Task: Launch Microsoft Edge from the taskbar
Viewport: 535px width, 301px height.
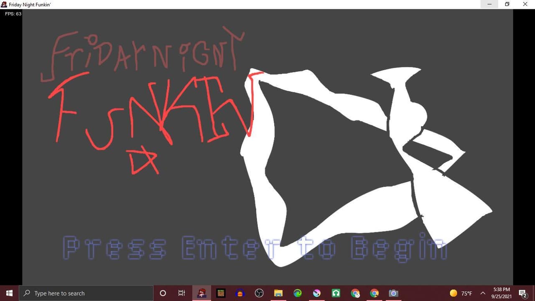Action: pyautogui.click(x=298, y=293)
